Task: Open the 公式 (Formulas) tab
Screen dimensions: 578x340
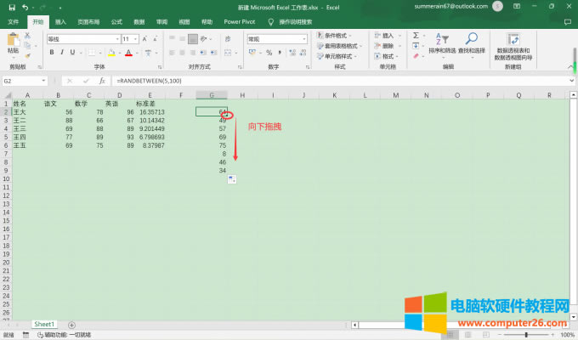Action: pos(116,21)
